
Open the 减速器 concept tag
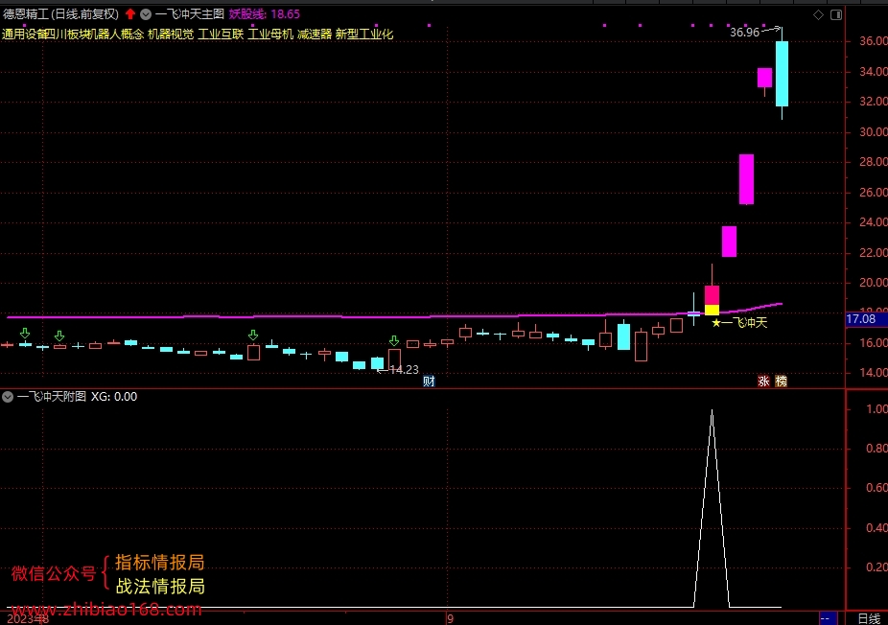(315, 34)
